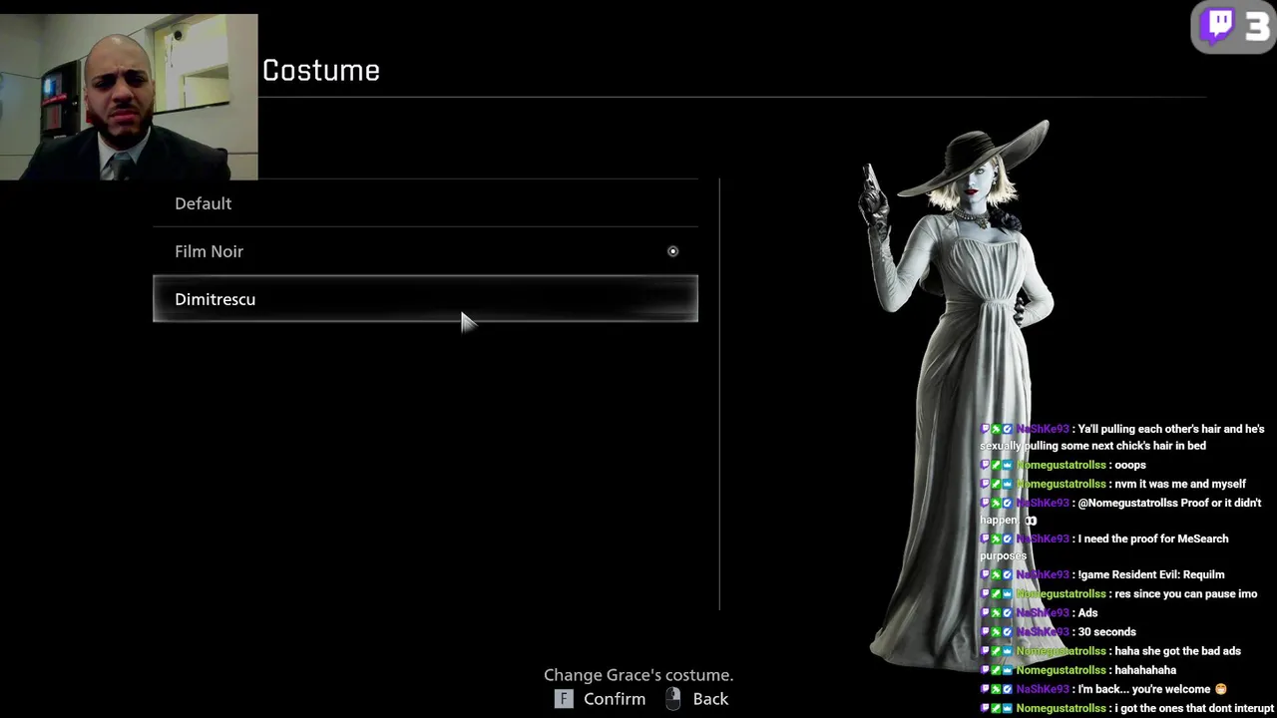Click chat message 'haha she got the bad ads'

1178,651
